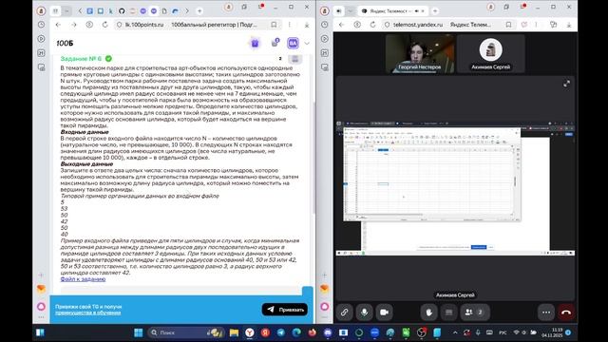Open the Файл к заданию link
This screenshot has height=342, width=608.
(83, 278)
